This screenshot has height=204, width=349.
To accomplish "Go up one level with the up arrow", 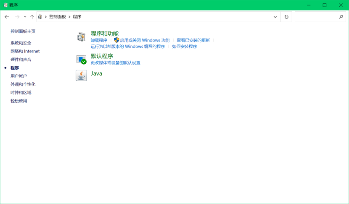I will tap(32, 17).
